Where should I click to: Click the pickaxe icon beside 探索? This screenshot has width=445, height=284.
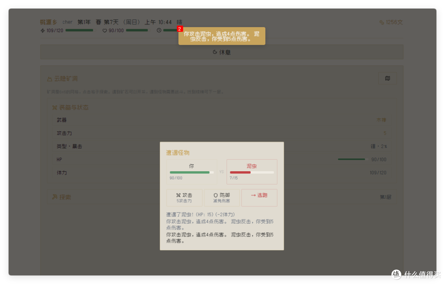point(54,197)
